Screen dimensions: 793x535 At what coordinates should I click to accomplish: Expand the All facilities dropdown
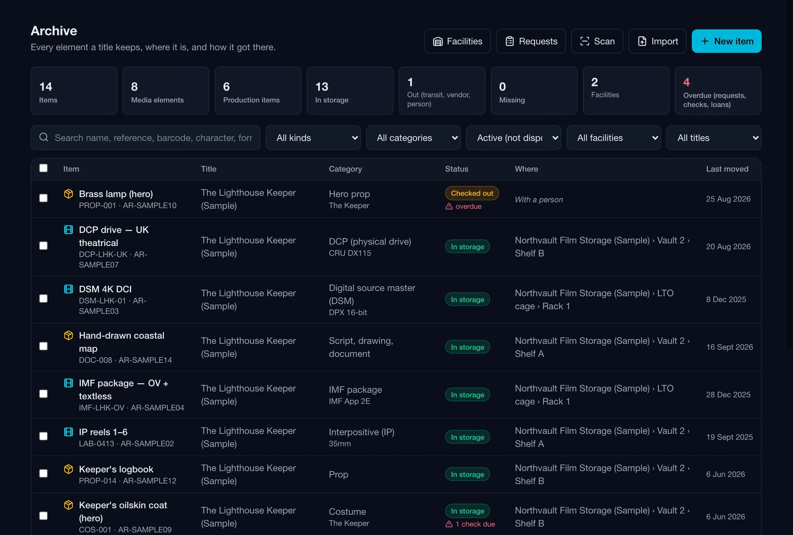point(614,138)
